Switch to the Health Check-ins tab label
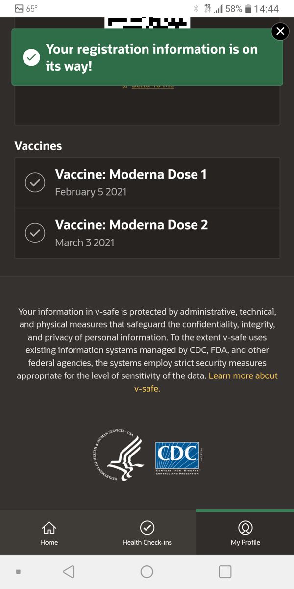 tap(147, 542)
